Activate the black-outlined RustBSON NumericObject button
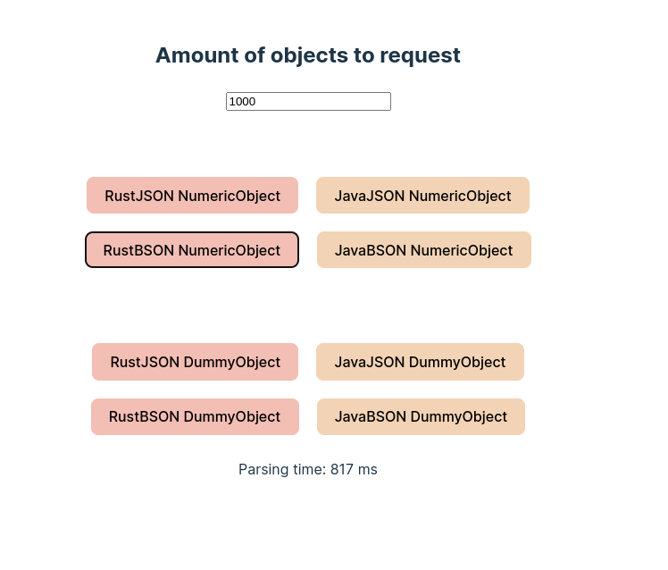Screen dimensions: 668x570 click(x=192, y=250)
